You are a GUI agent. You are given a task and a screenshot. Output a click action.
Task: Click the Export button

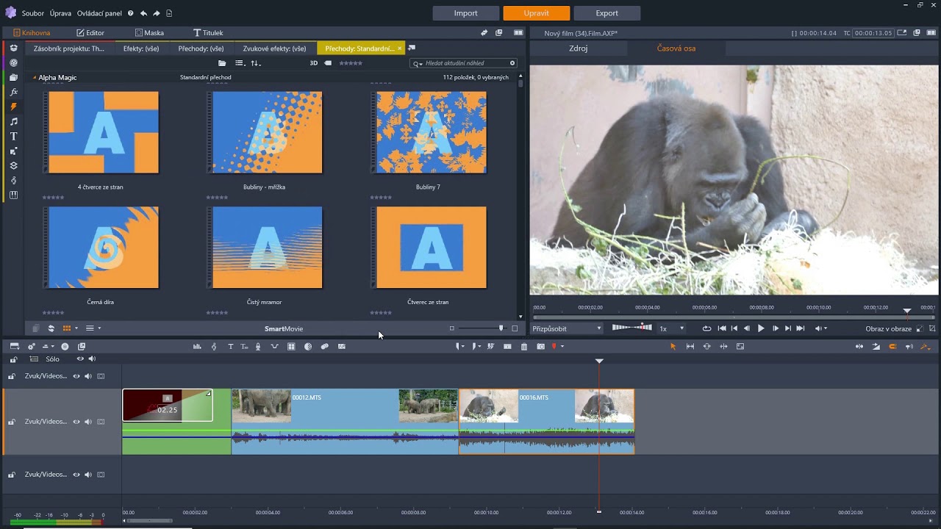click(607, 13)
